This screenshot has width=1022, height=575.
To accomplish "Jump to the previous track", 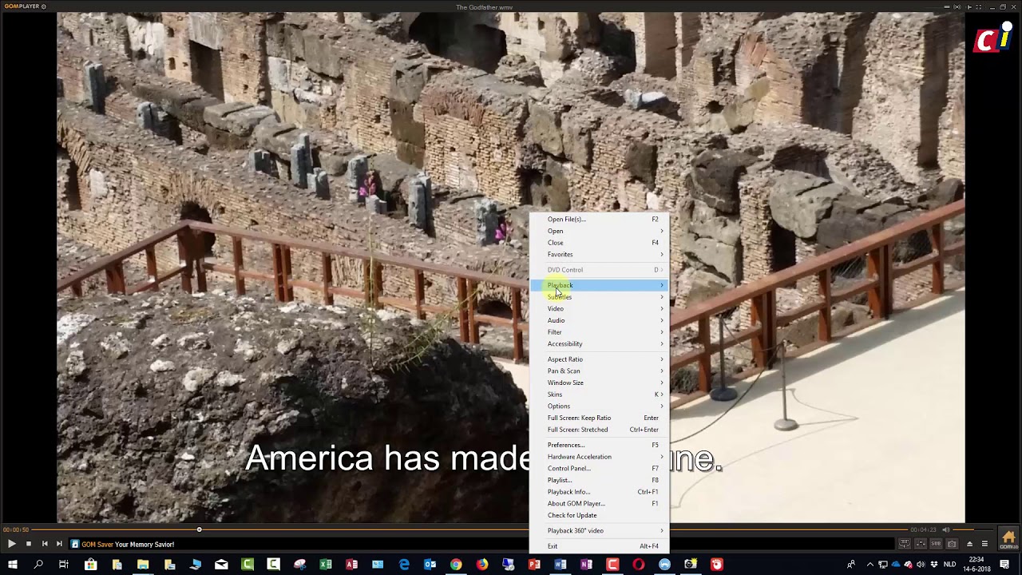I will click(x=45, y=544).
